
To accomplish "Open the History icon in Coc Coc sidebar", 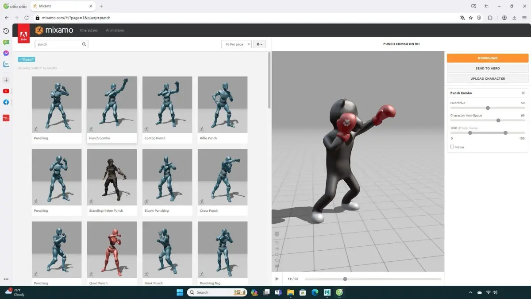I will click(x=6, y=31).
